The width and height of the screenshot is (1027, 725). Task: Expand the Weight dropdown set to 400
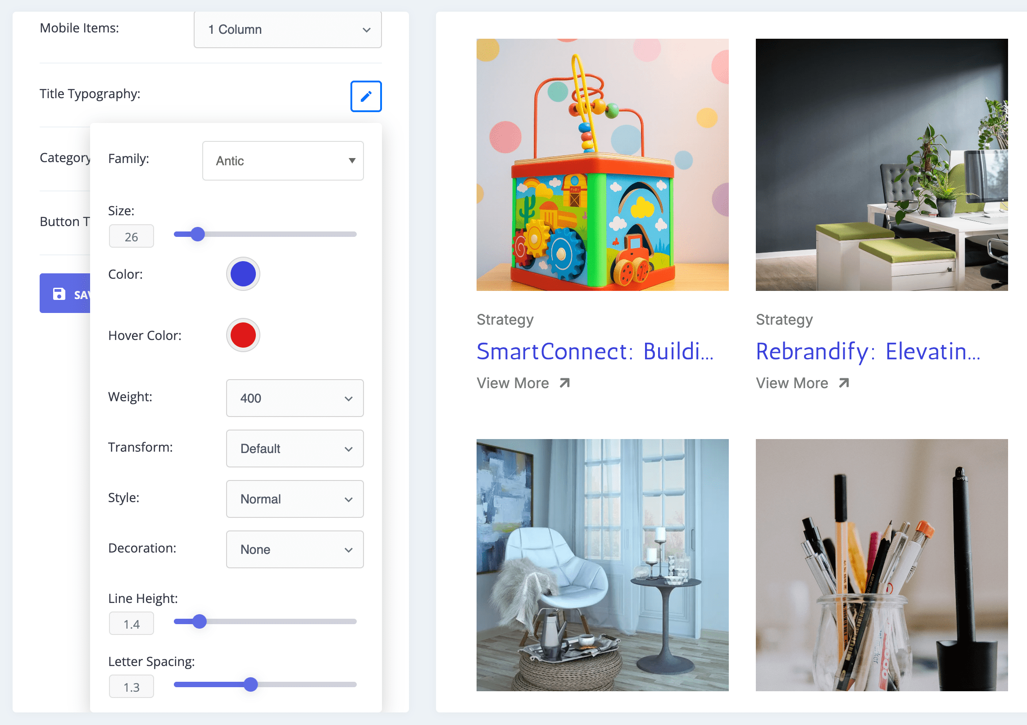point(295,398)
